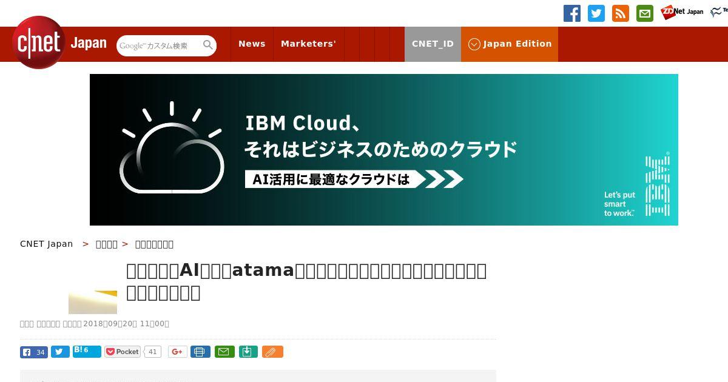The width and height of the screenshot is (728, 382).
Task: Click the orange paperclip clip icon
Action: click(272, 352)
